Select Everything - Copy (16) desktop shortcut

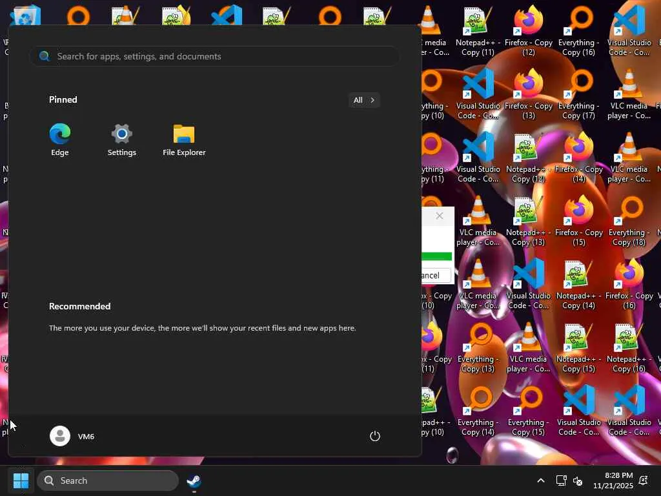(x=579, y=31)
